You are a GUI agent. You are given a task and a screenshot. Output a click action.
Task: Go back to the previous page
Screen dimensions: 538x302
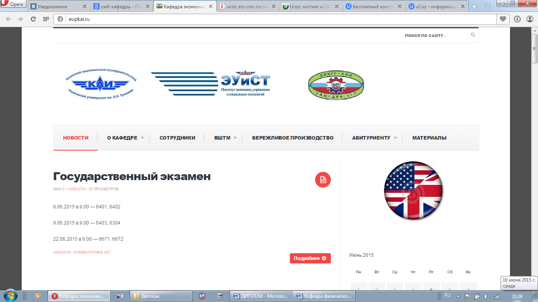[8, 19]
